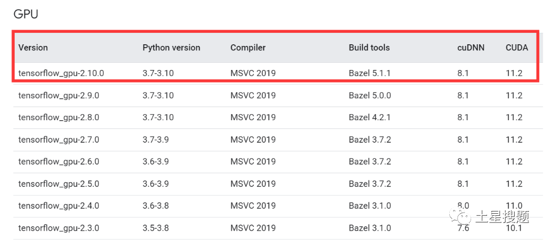Click MSVC 2019 in the tensorflow_gpu-2.7.0 row
The height and width of the screenshot is (241, 547).
[253, 140]
